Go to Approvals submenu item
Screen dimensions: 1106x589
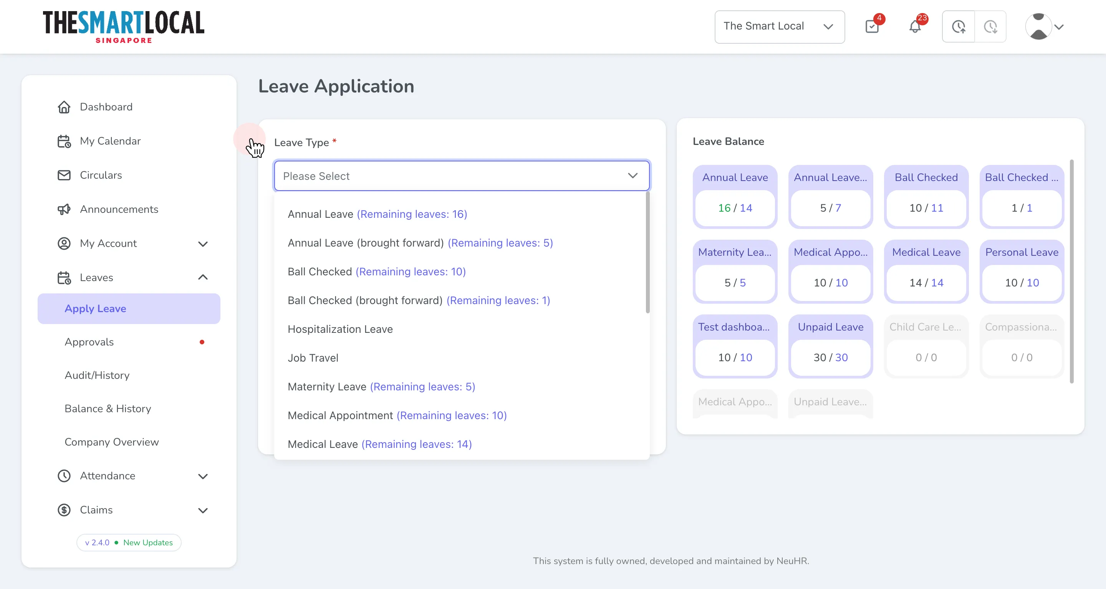coord(129,342)
